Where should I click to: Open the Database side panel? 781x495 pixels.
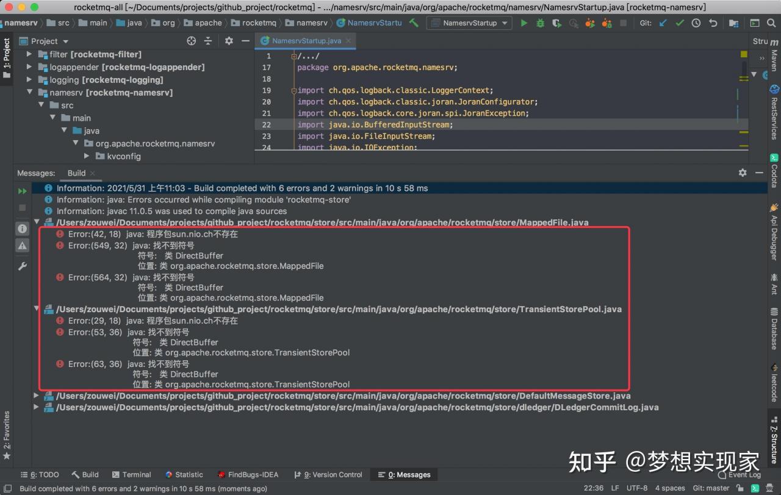774,329
